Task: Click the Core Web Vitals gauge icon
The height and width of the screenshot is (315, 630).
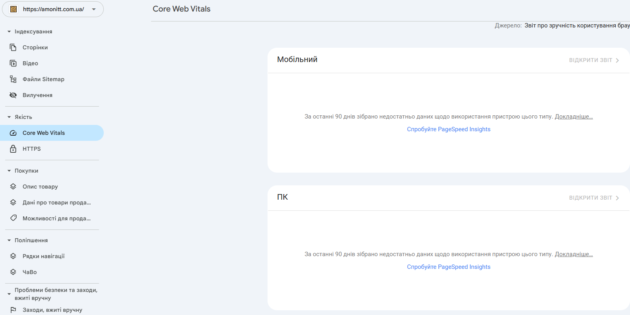Action: click(13, 133)
